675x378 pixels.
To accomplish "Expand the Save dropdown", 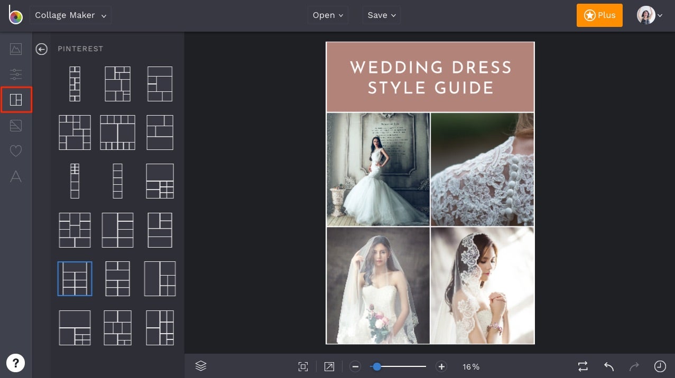I will click(x=381, y=15).
